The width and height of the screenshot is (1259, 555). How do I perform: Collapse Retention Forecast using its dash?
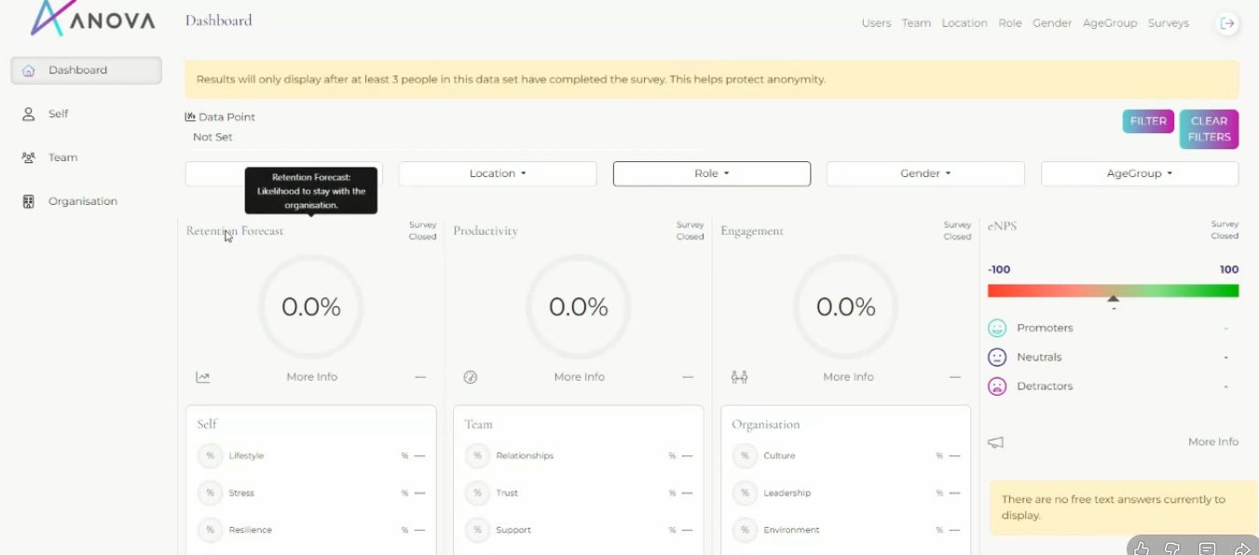click(x=420, y=377)
